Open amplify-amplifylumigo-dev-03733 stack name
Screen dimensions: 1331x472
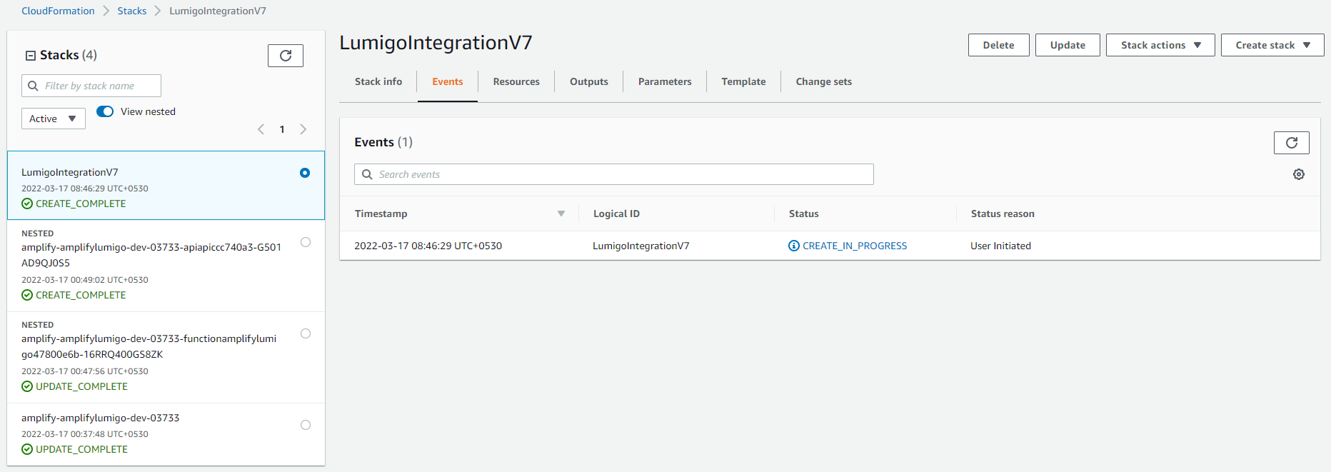pos(100,418)
